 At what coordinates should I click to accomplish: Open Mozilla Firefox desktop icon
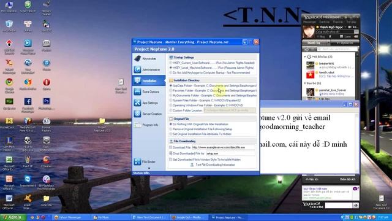[x=28, y=84]
